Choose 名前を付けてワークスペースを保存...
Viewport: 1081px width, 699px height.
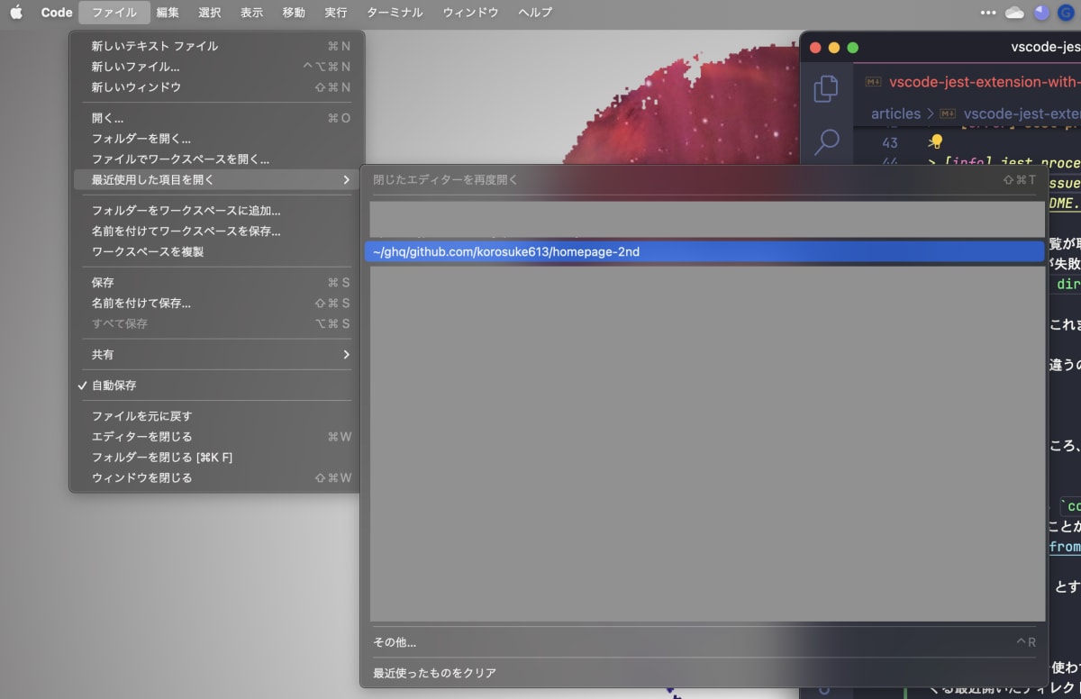tap(216, 231)
